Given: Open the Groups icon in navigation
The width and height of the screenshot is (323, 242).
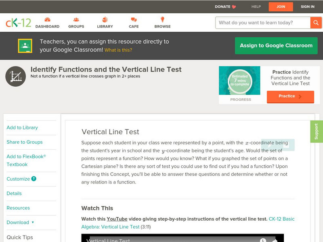Looking at the screenshot, I should pos(76,20).
